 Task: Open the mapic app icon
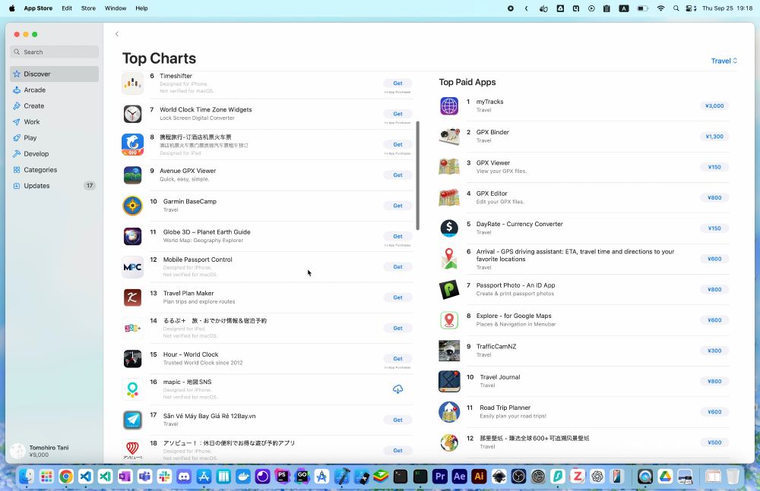(x=132, y=389)
